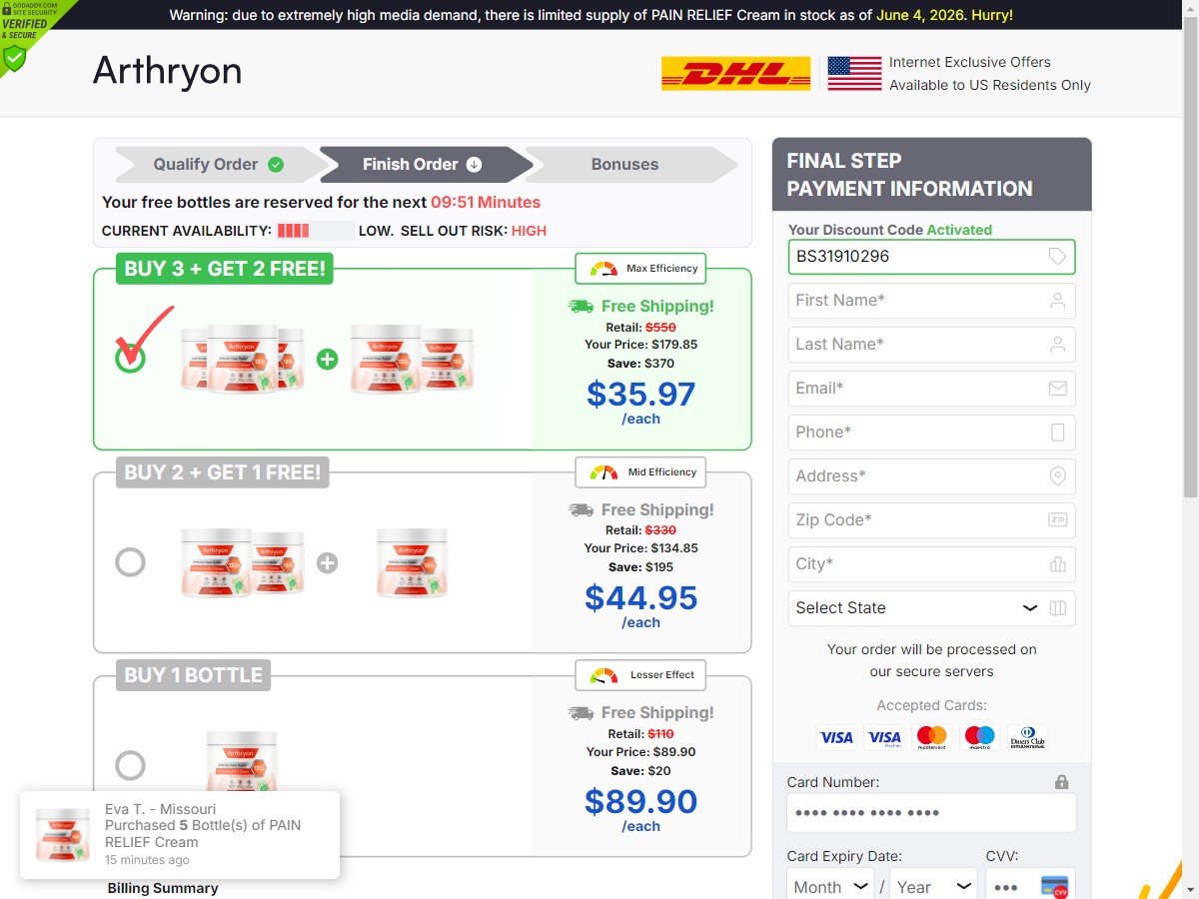1199x899 pixels.
Task: Click the $35.97 /each price
Action: (x=640, y=402)
